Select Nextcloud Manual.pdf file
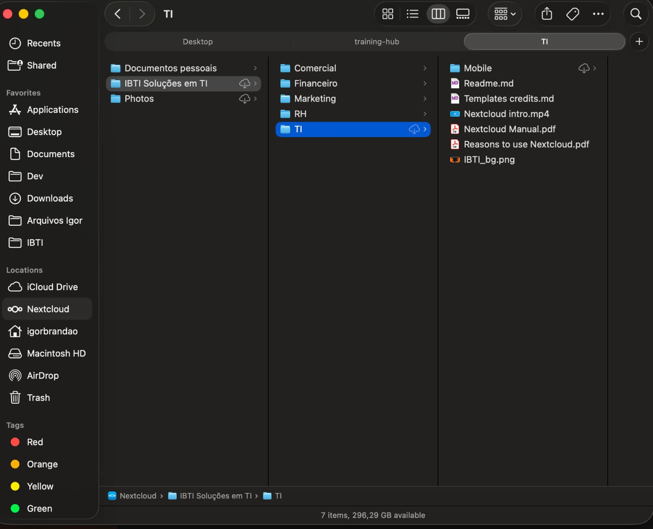The height and width of the screenshot is (529, 653). pos(522,129)
